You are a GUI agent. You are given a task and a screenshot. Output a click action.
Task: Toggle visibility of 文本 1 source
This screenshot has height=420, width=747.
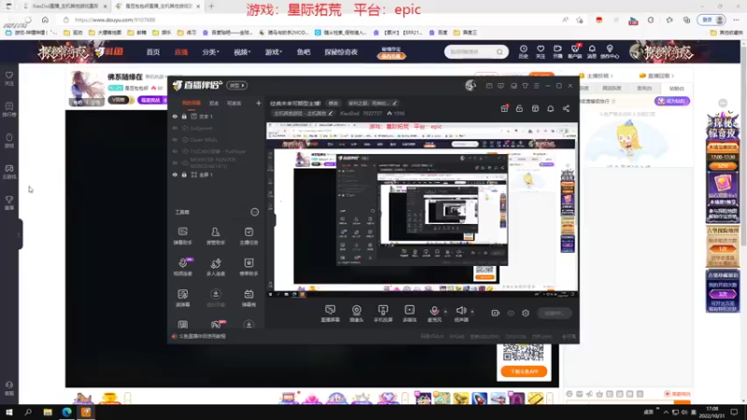[175, 116]
